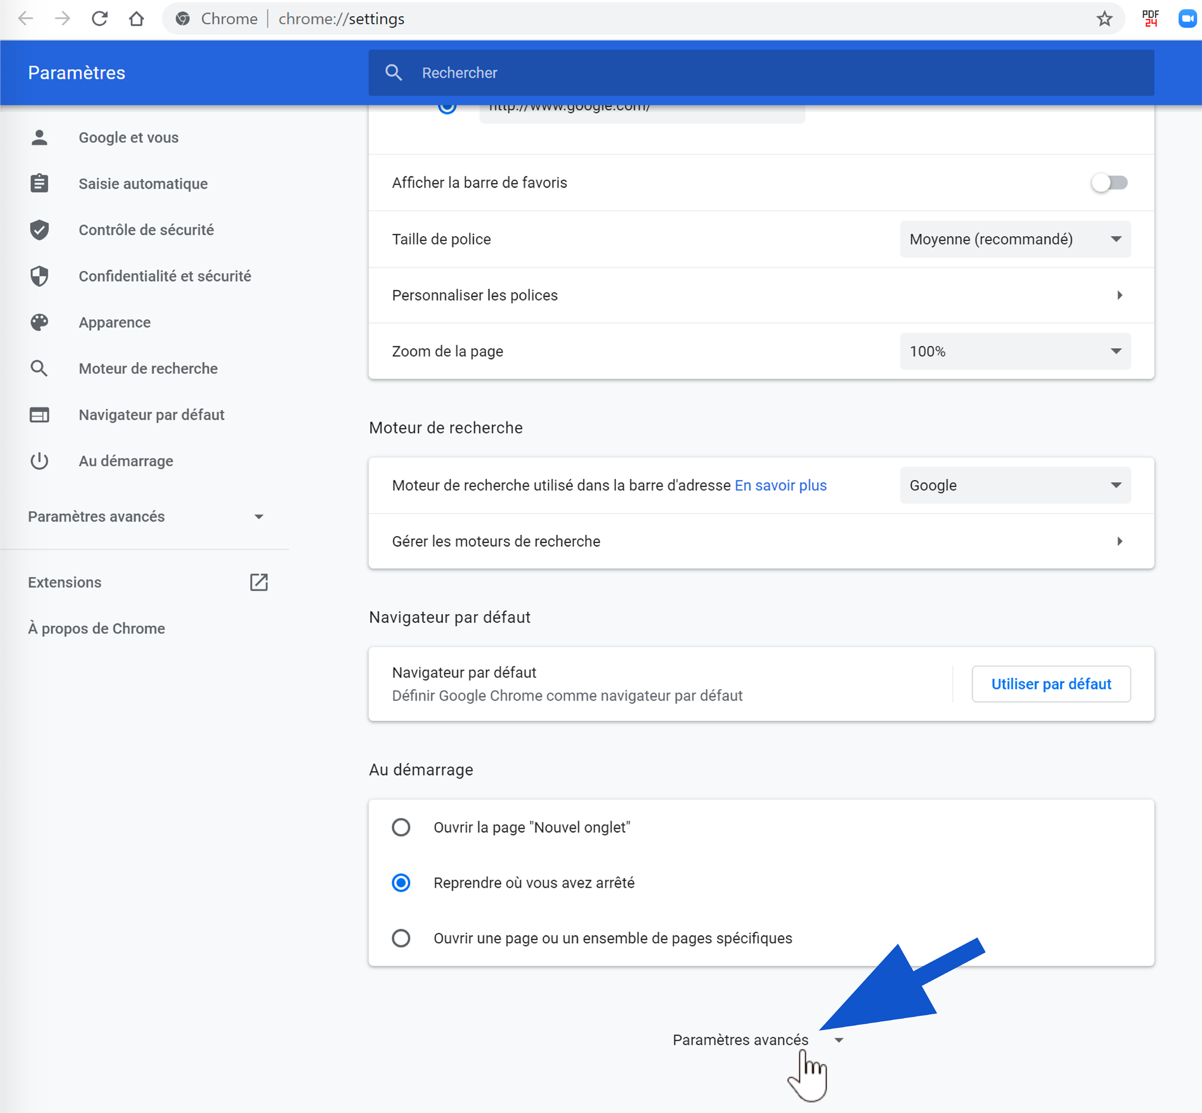Bookmark this page with the star icon
This screenshot has height=1113, width=1202.
[1104, 18]
